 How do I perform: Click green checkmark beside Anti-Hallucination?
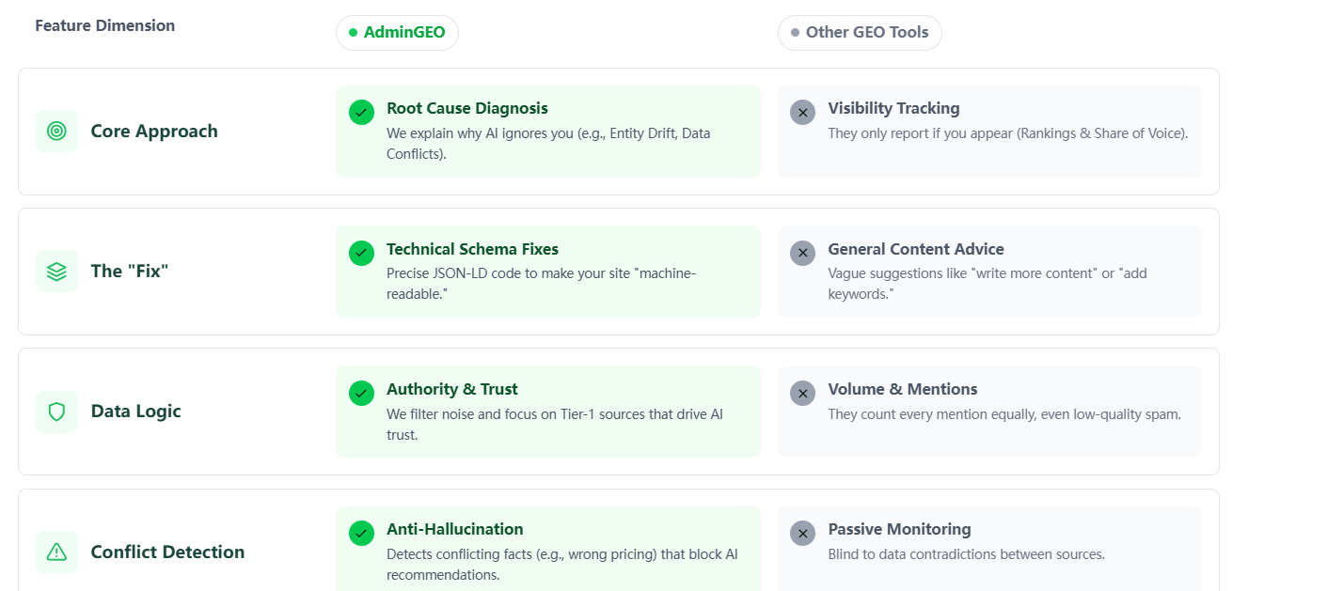point(361,533)
